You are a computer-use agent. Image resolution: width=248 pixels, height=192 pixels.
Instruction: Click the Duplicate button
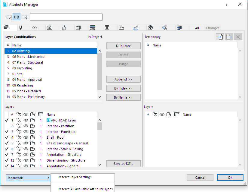coord(123,46)
